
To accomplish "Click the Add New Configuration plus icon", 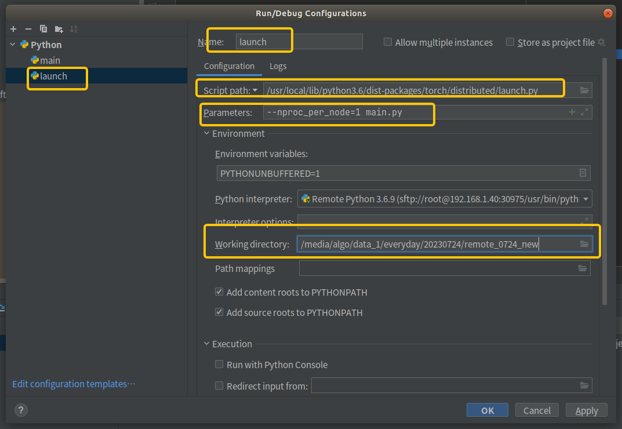I will pyautogui.click(x=13, y=29).
